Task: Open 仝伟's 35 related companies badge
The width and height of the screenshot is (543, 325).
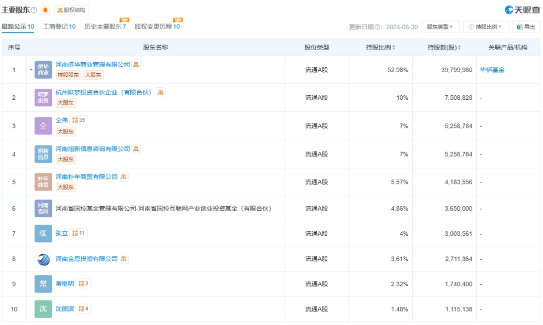Action: (79, 120)
